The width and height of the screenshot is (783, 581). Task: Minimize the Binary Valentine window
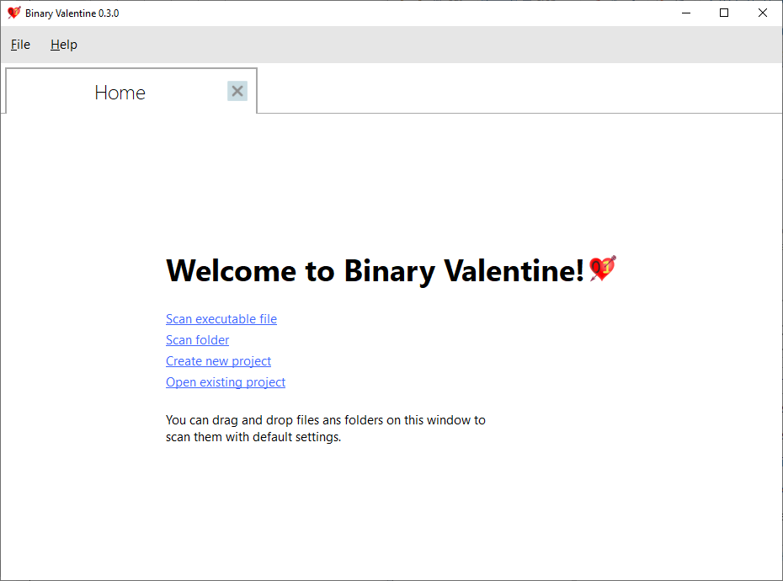686,13
